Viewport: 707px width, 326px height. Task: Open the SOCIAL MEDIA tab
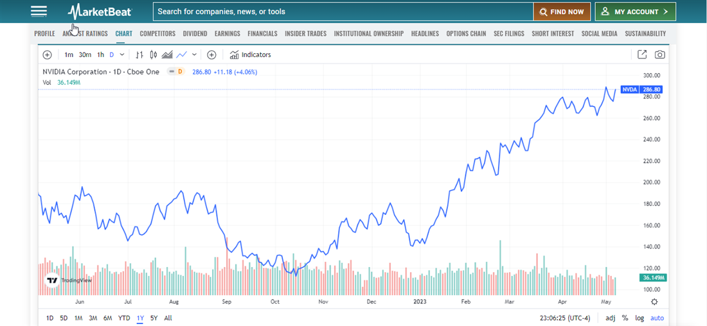click(x=599, y=34)
